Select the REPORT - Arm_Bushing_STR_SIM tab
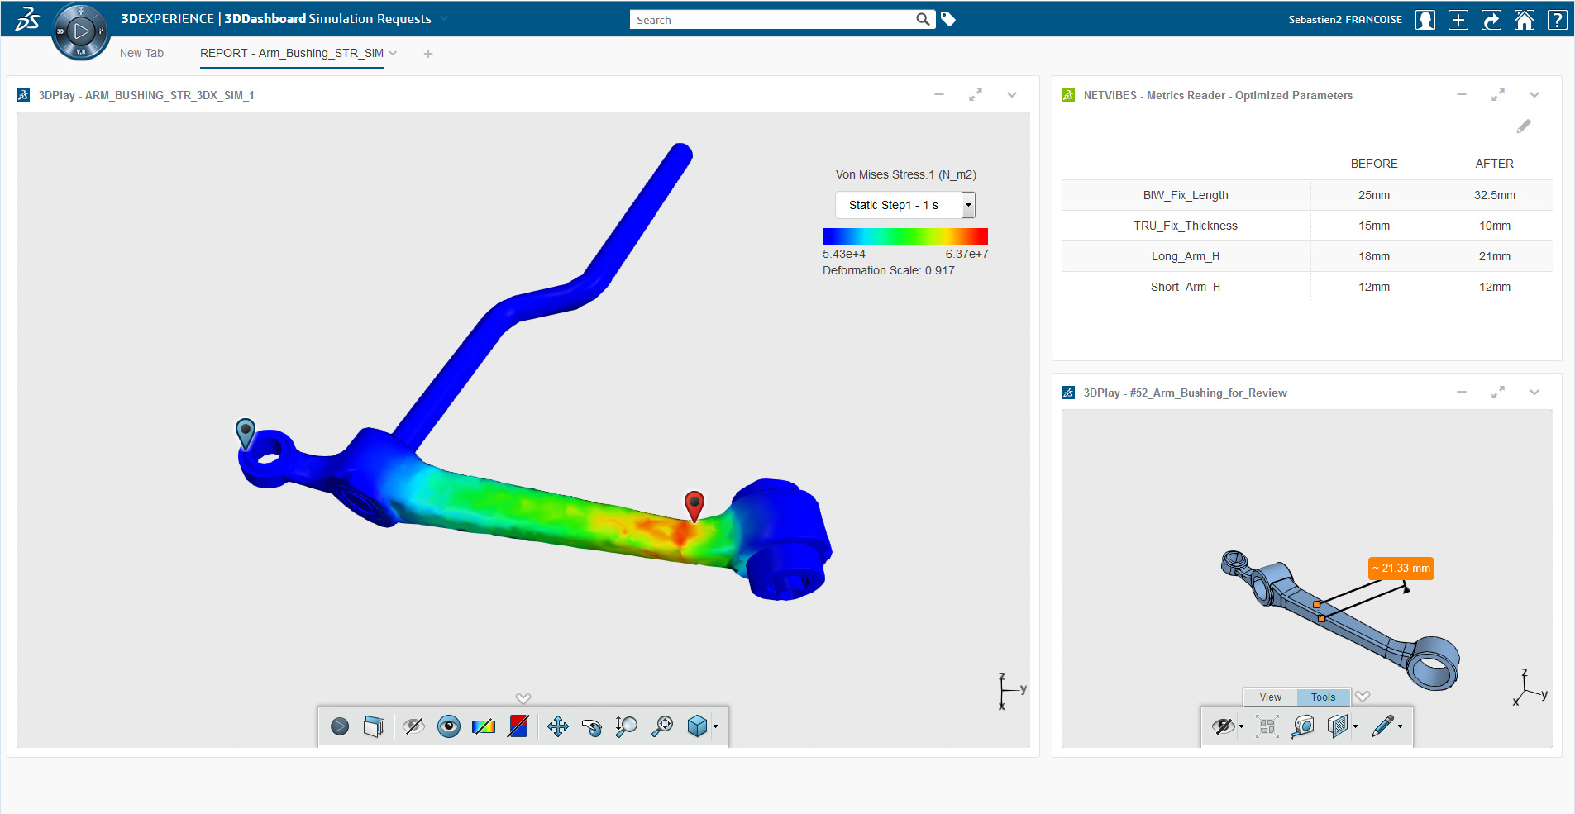 click(x=292, y=53)
